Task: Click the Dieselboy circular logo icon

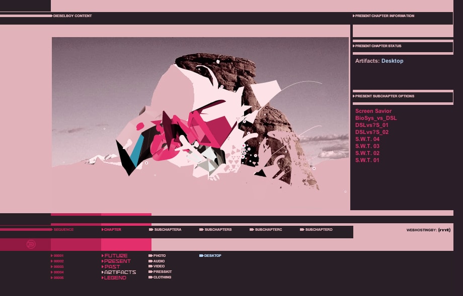Action: tap(31, 244)
